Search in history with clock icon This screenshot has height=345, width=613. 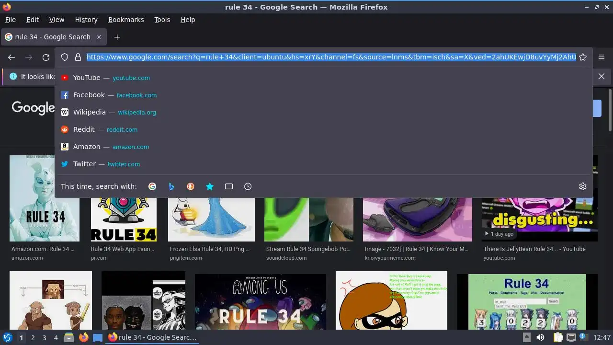coord(248,186)
